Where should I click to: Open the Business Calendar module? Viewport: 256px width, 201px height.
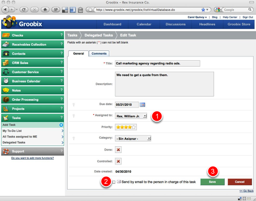(33, 81)
